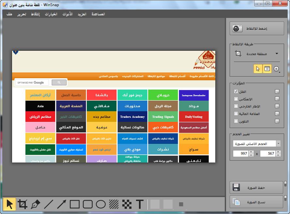Click نسخ الصورة copy image button
This screenshot has width=290, height=214.
[x=256, y=202]
